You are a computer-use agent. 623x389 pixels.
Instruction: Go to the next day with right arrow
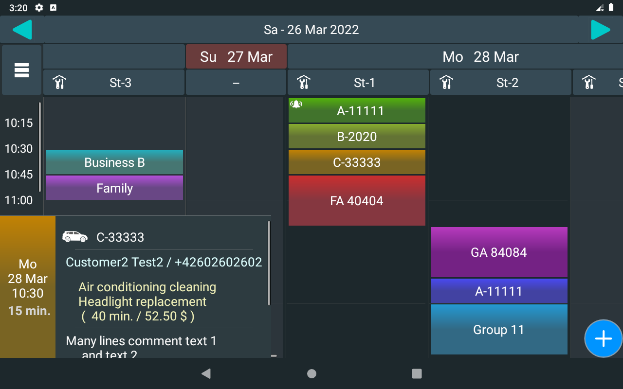600,30
